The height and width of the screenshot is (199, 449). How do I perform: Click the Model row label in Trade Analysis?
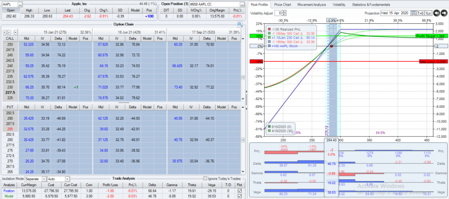pyautogui.click(x=9, y=195)
